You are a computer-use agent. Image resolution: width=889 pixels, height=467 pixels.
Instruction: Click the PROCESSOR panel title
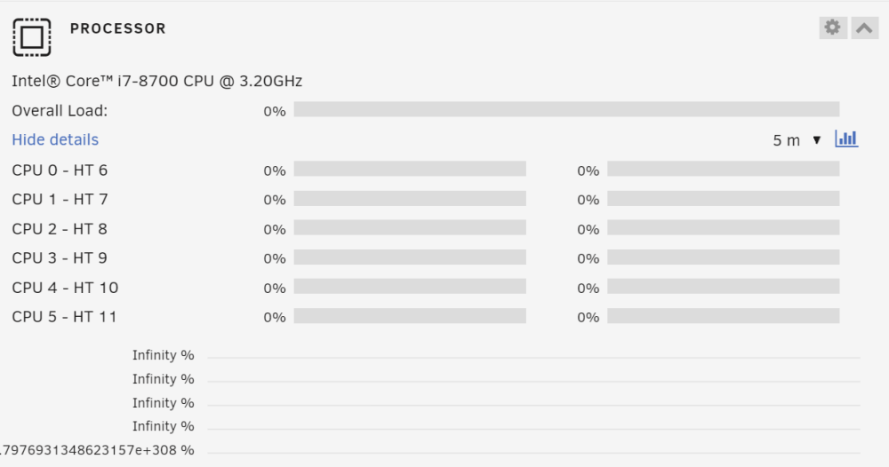click(118, 29)
